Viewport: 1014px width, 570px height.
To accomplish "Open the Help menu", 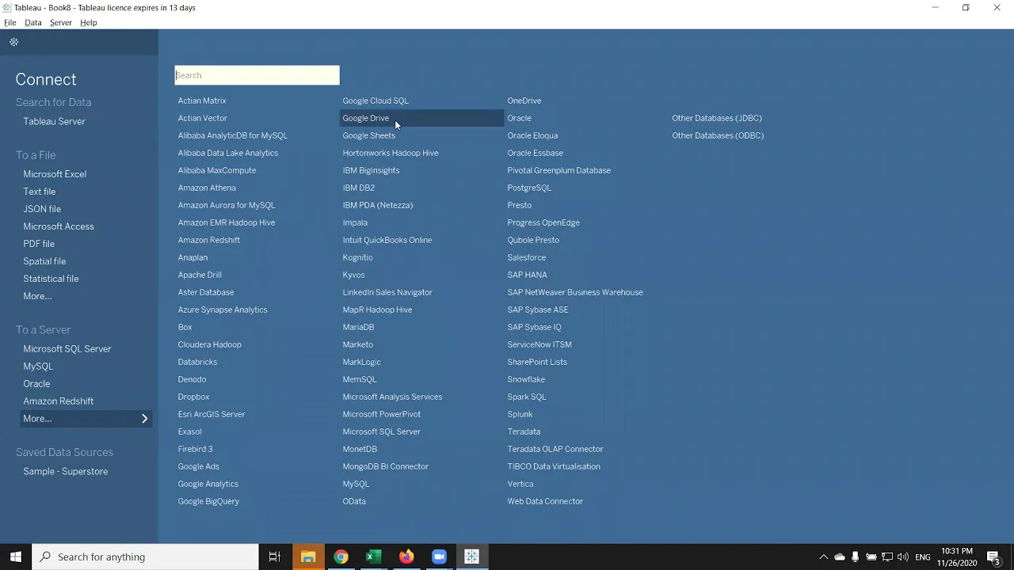I will [x=89, y=22].
